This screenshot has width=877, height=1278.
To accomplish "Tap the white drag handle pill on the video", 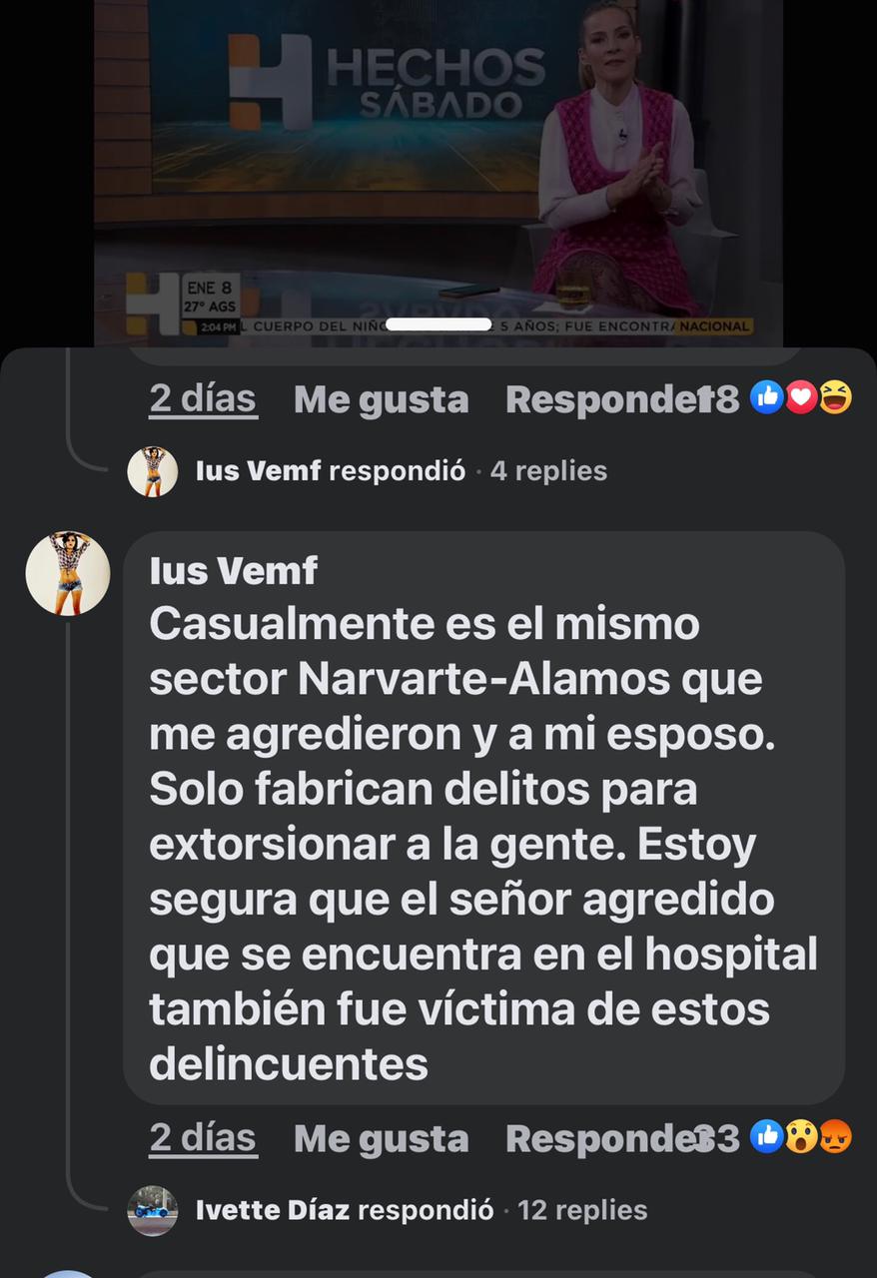I will click(438, 324).
